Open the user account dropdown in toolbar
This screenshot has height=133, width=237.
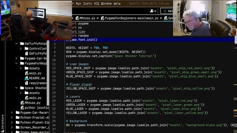tap(153, 11)
